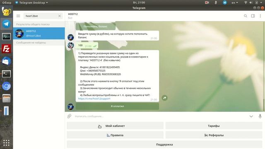This screenshot has width=265, height=149.
Task: Open the Telegram hamburger menu
Action: pos(18,16)
